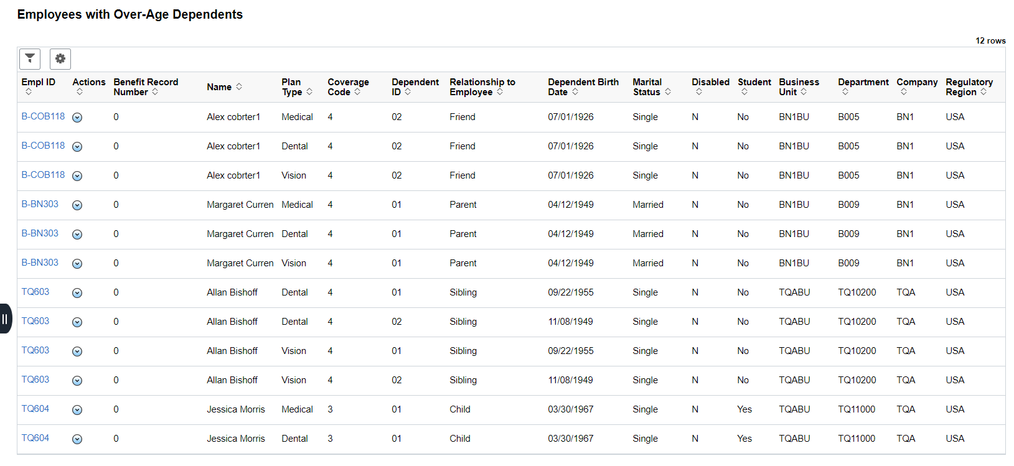Sort by Name column arrows
Viewport: 1014px width, 466px height.
pos(239,87)
